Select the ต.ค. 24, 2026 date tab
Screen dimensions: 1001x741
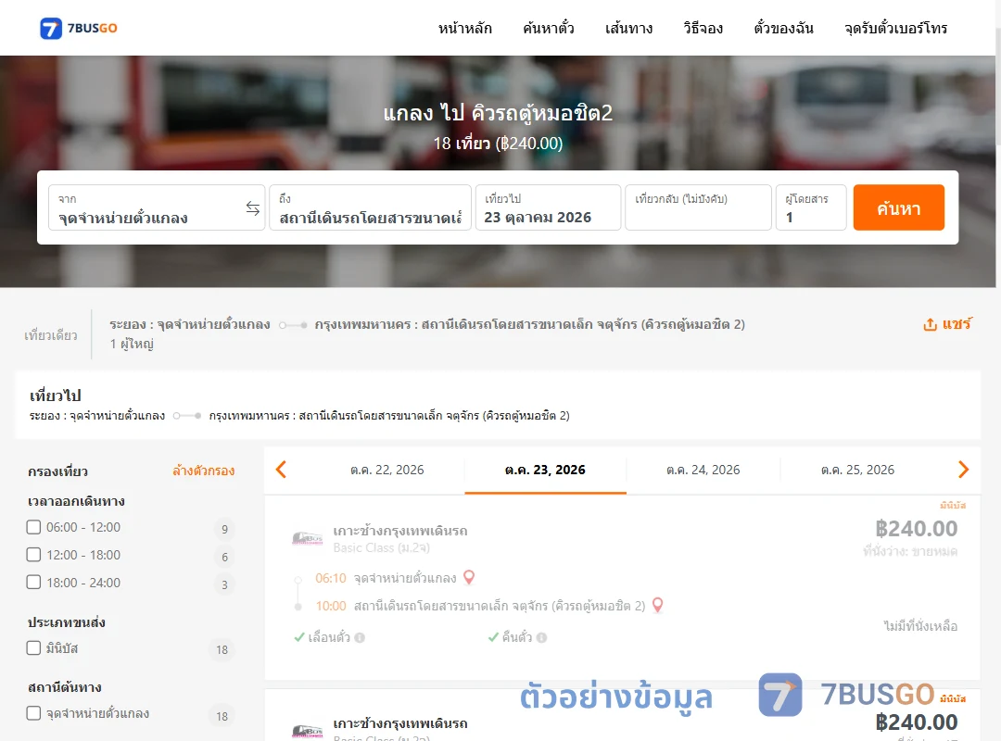pos(703,470)
